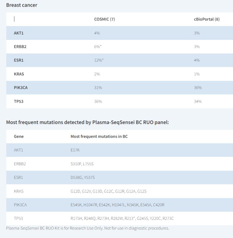
Task: Click TP53 mutation list starting with R175H
Action: (x=122, y=218)
